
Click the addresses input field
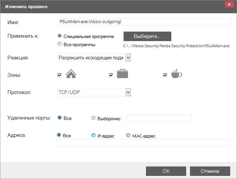point(144,143)
